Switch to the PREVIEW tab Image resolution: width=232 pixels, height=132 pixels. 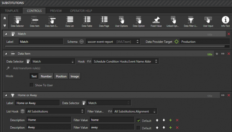(56, 11)
